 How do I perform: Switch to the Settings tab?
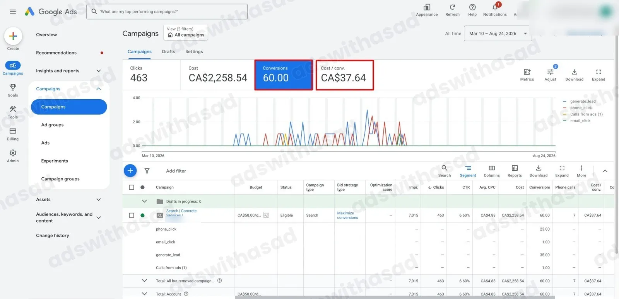click(194, 52)
